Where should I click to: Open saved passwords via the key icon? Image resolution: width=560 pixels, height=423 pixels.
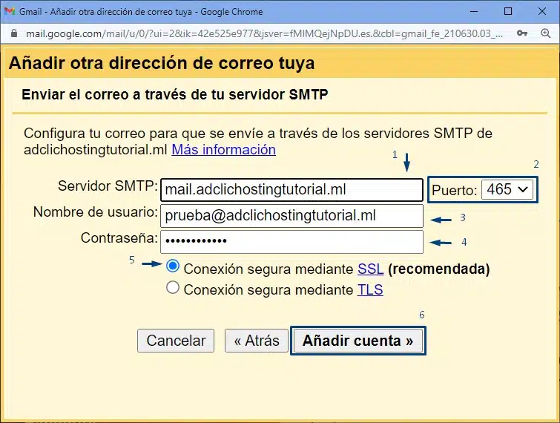(522, 33)
